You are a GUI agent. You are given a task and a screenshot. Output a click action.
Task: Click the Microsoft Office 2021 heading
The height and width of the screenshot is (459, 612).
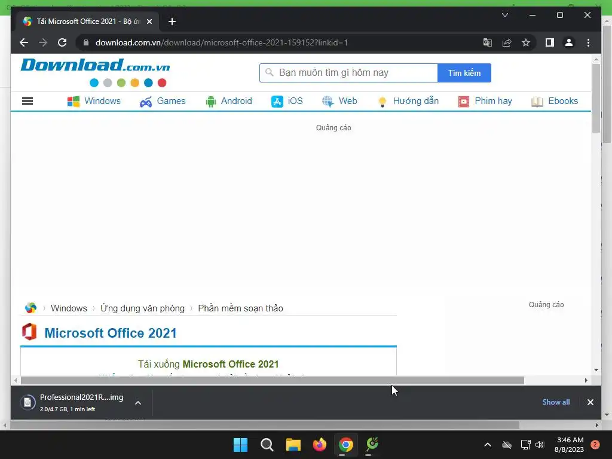pyautogui.click(x=111, y=333)
